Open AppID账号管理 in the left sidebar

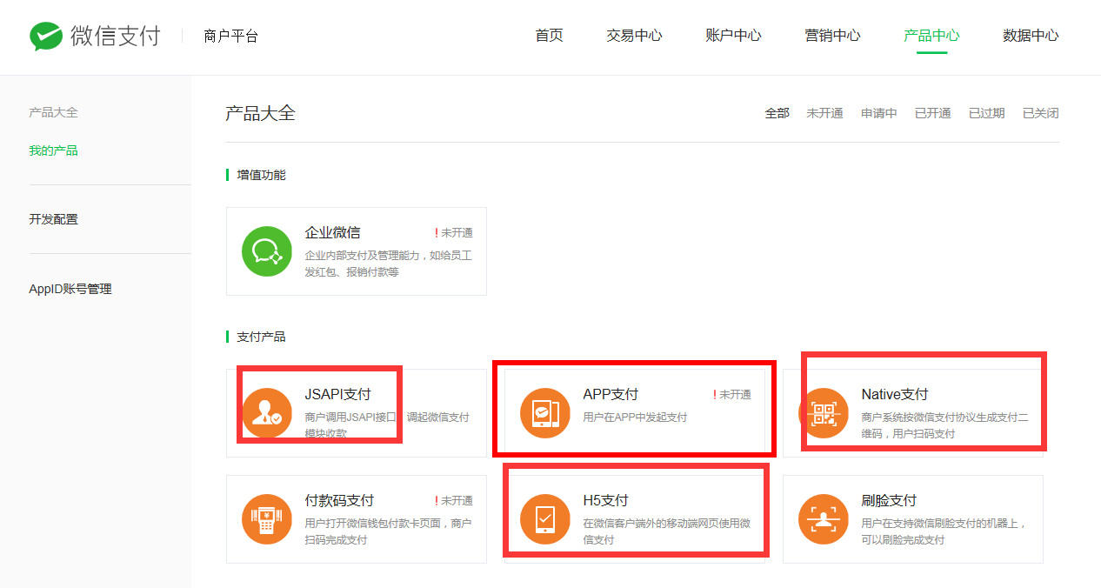tap(70, 289)
